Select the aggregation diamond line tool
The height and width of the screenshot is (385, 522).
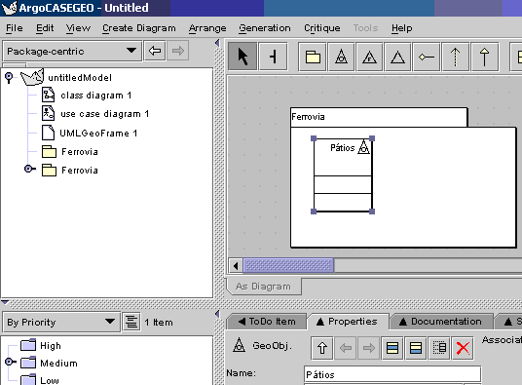(427, 57)
